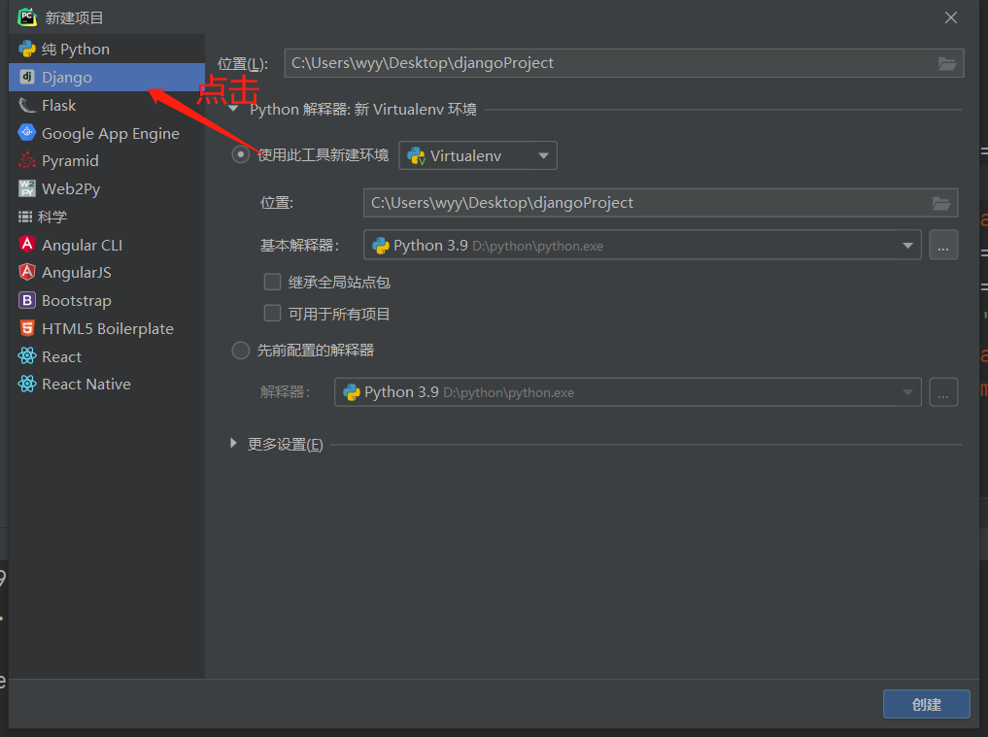Choose 科学 project type
Screen dimensions: 988x737
pos(107,217)
